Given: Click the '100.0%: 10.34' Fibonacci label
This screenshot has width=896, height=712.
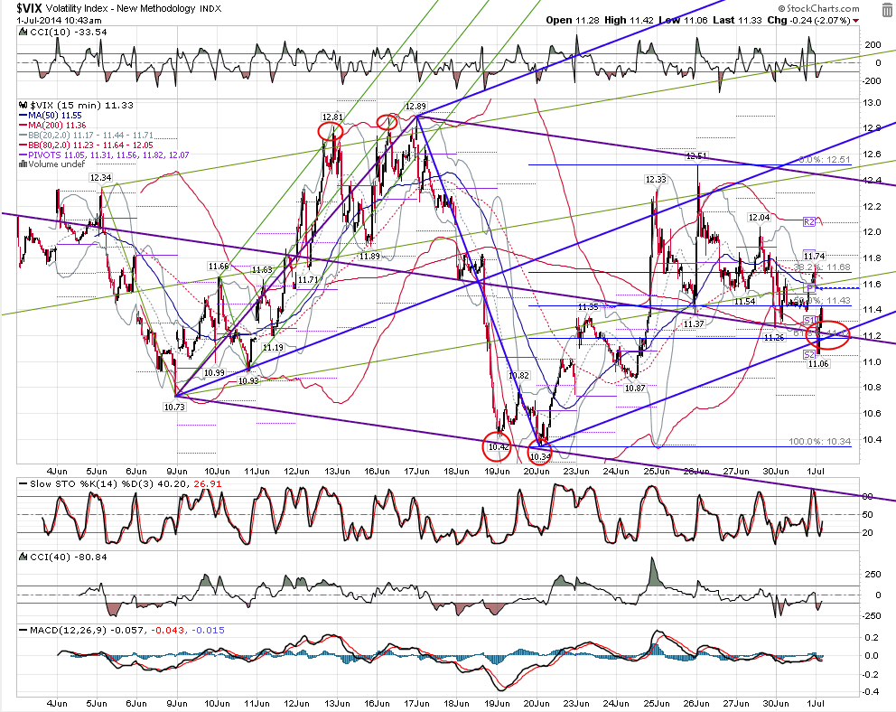Looking at the screenshot, I should [x=819, y=441].
